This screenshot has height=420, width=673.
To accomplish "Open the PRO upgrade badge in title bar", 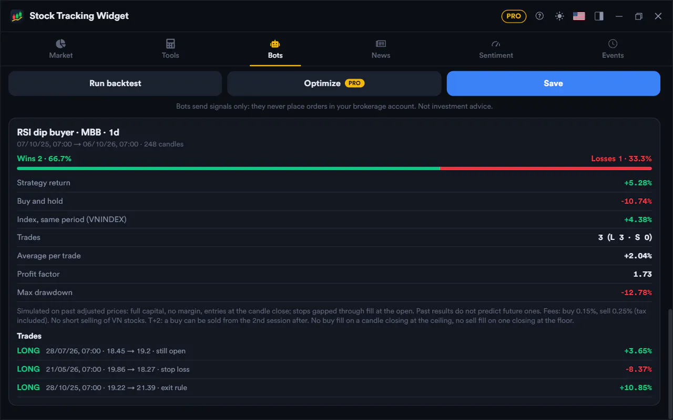I will 514,16.
